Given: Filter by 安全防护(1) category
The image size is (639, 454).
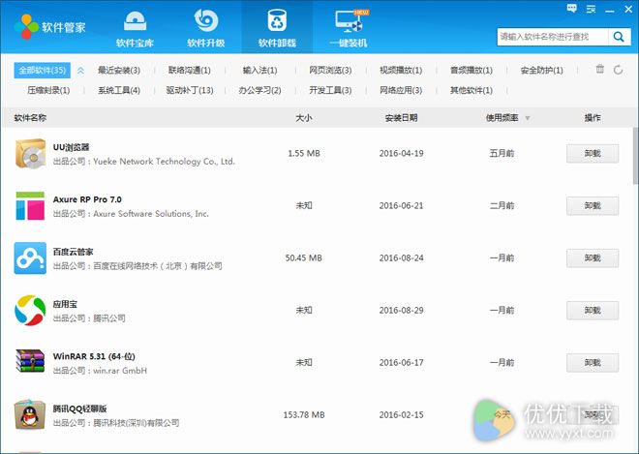Looking at the screenshot, I should pyautogui.click(x=541, y=71).
